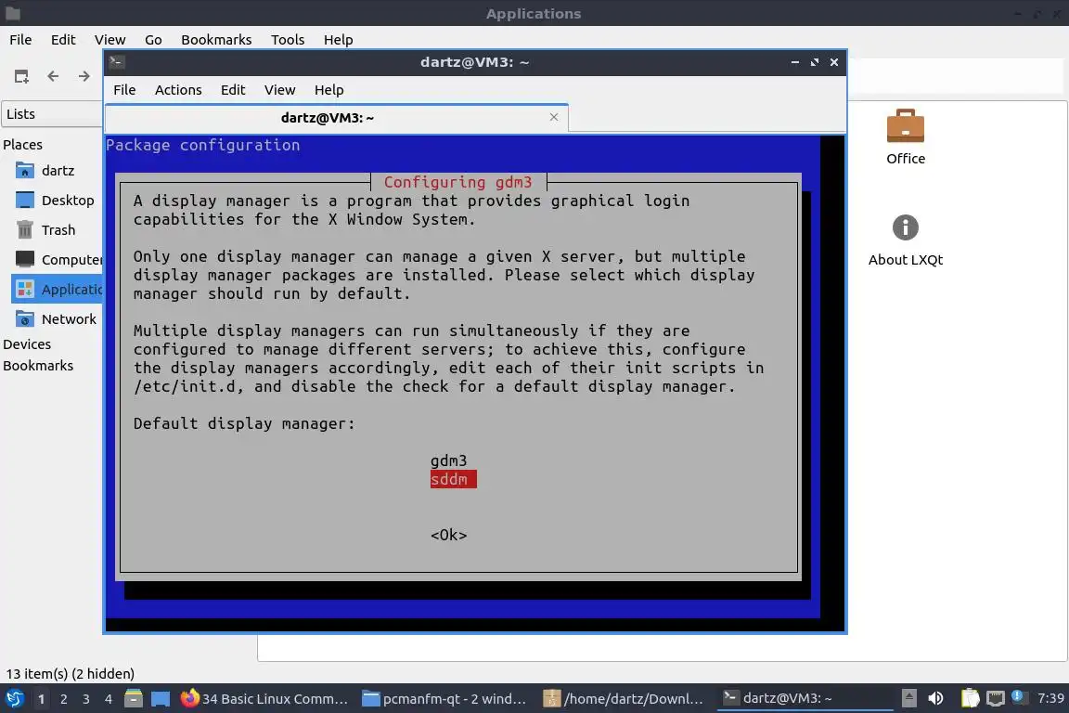Launch file manager from the yellow-striped panel quick-launch icon
The image size is (1069, 713).
[134, 699]
